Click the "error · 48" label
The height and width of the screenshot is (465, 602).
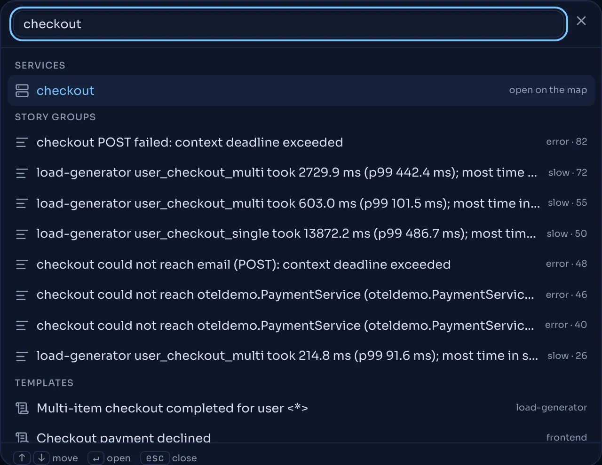[566, 264]
